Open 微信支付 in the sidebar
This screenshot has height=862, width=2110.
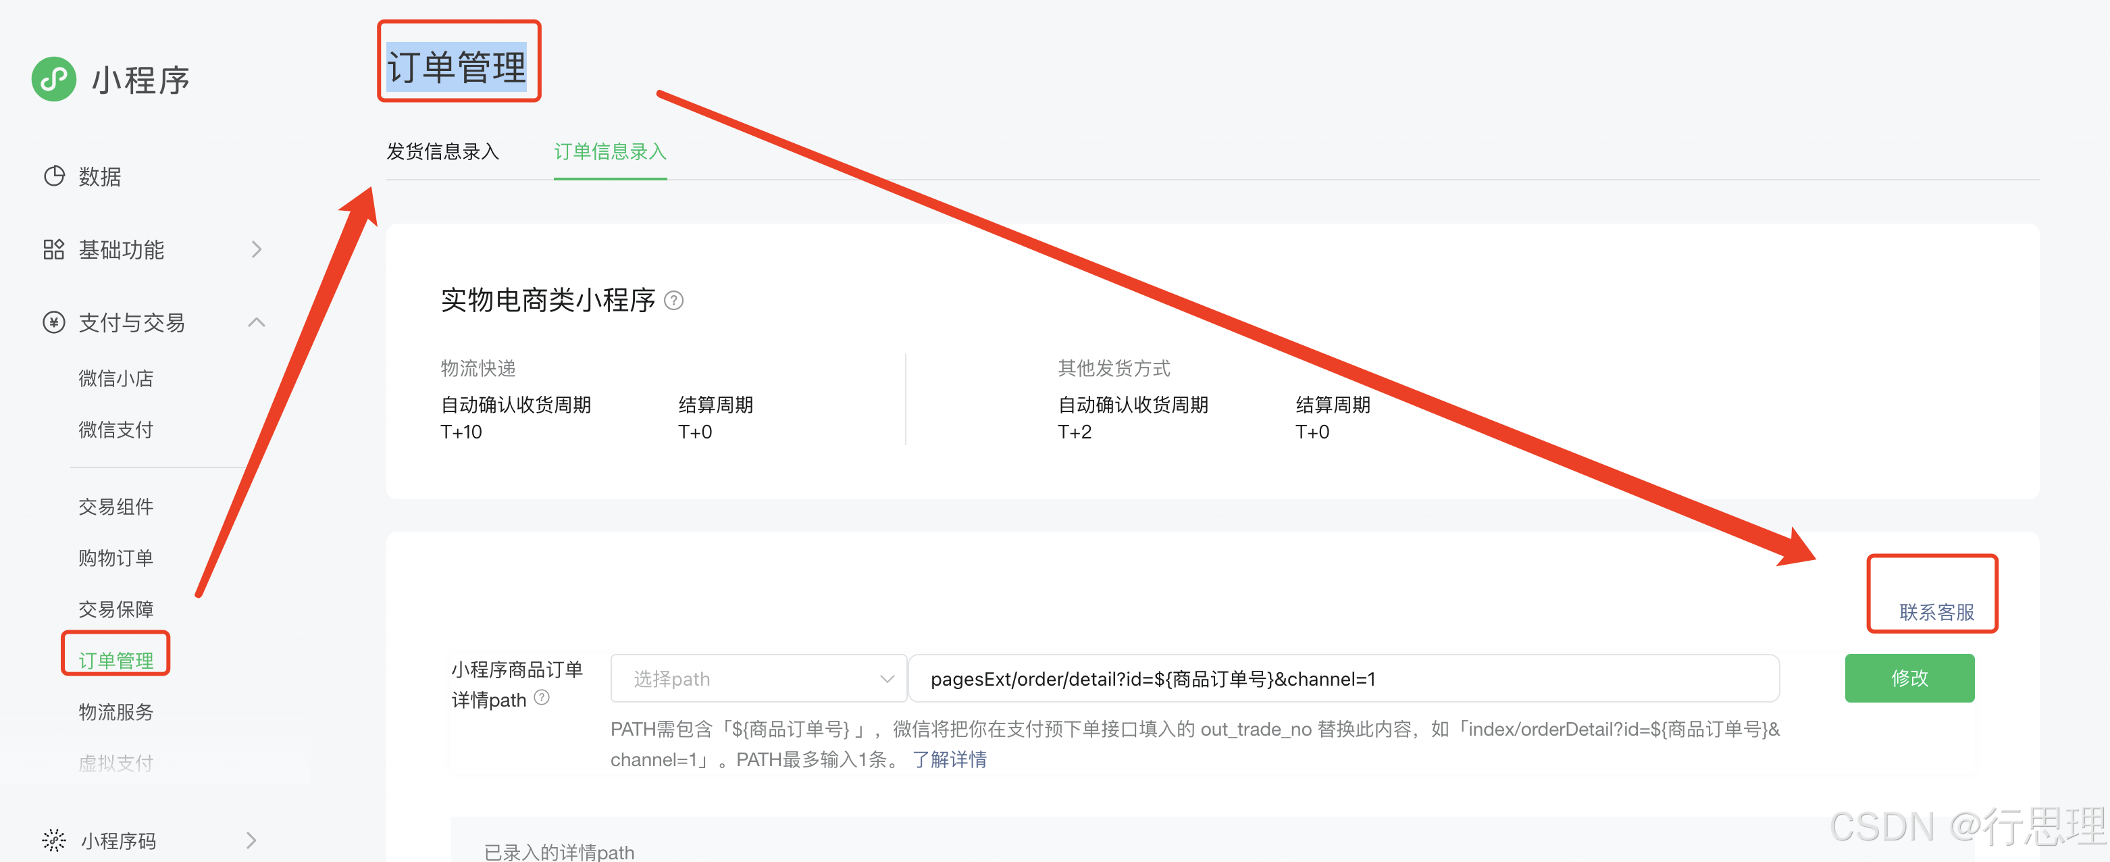point(115,430)
